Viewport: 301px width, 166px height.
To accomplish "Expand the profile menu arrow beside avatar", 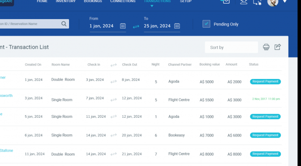I will (285, 1).
